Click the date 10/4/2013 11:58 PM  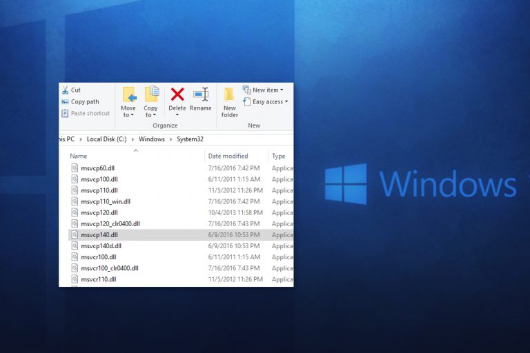(x=235, y=212)
